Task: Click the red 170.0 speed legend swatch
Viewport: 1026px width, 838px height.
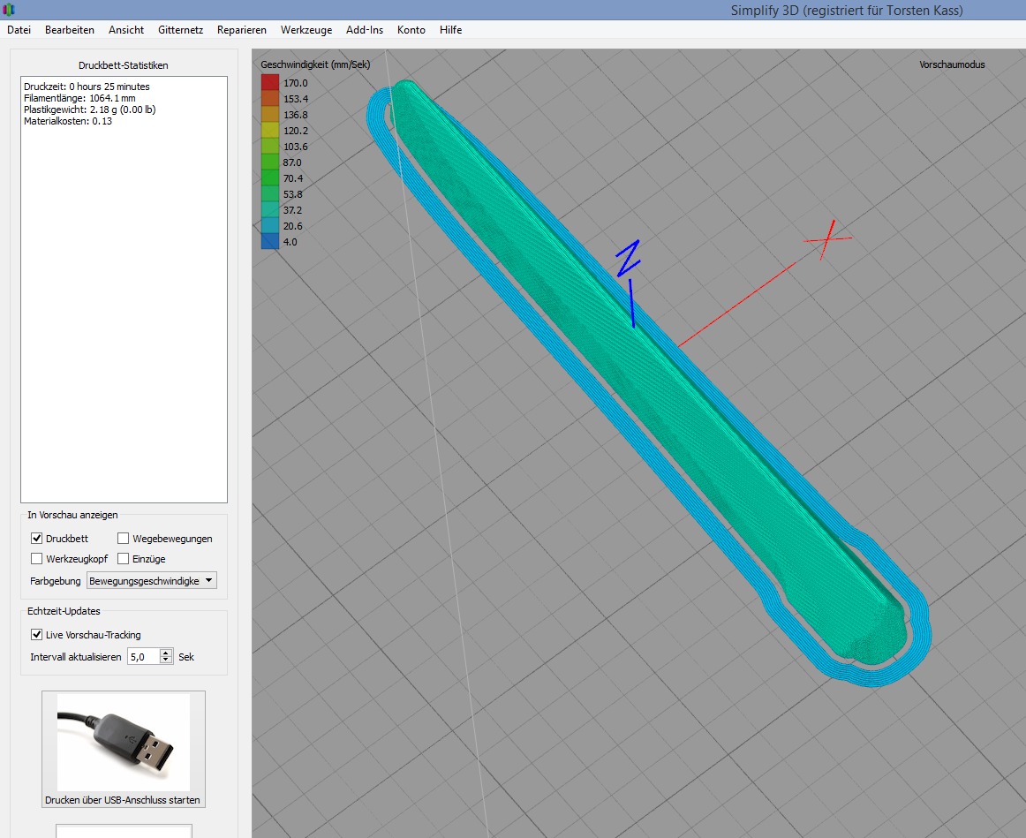Action: click(269, 83)
